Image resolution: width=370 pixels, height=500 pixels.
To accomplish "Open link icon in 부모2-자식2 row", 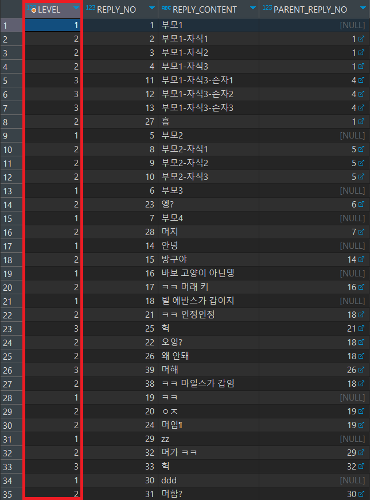I will pyautogui.click(x=361, y=163).
